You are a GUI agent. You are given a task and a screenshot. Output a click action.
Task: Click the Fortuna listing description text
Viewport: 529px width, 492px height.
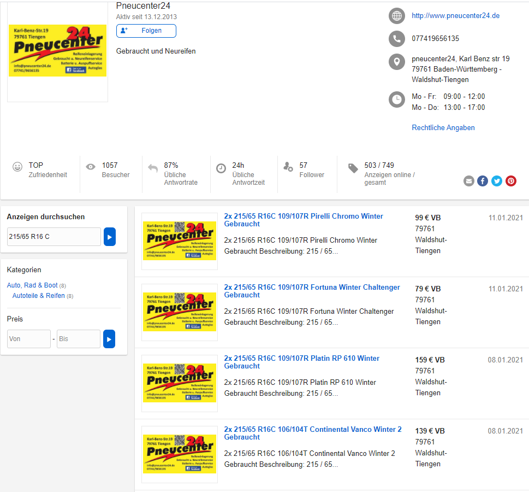[x=309, y=317]
